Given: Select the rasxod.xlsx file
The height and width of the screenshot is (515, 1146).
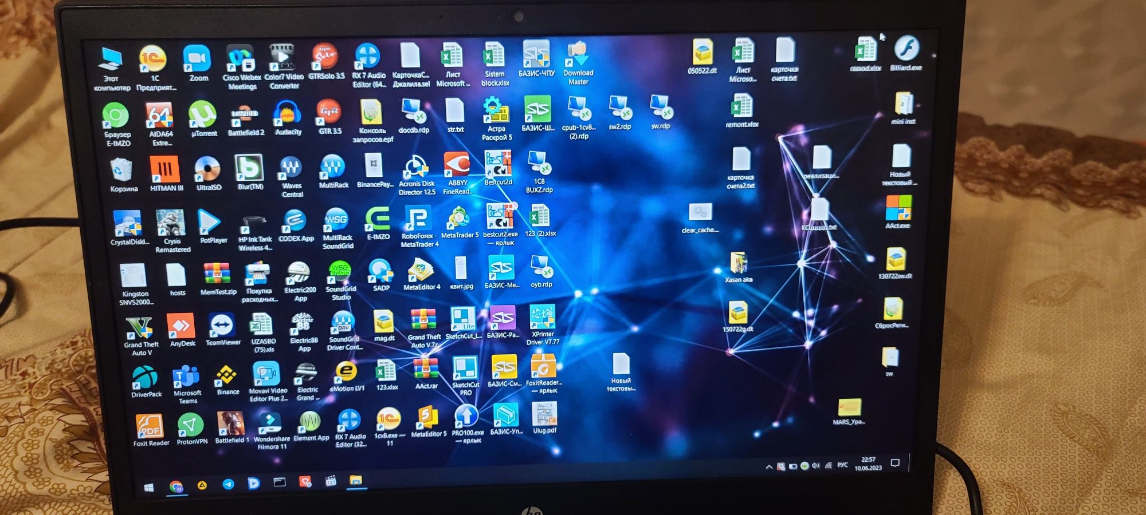Looking at the screenshot, I should point(865,54).
